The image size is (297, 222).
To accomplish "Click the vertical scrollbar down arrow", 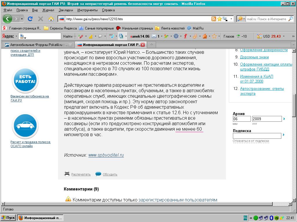I will 294,200.
